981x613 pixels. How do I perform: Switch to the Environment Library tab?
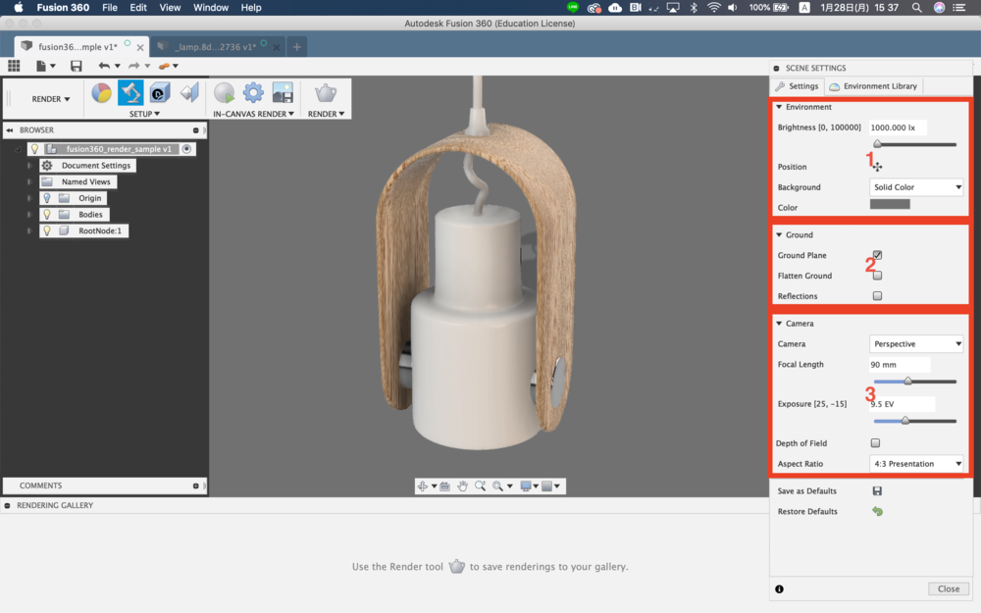[873, 86]
